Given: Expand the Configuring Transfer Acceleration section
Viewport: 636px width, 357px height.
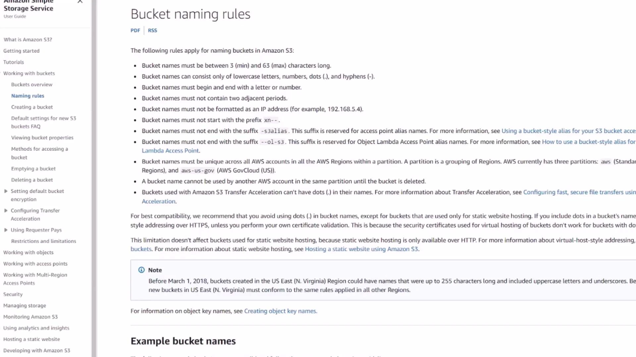Looking at the screenshot, I should click(6, 210).
